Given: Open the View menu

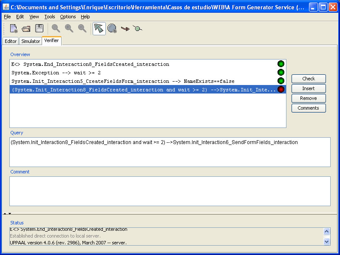Looking at the screenshot, I should tap(34, 17).
